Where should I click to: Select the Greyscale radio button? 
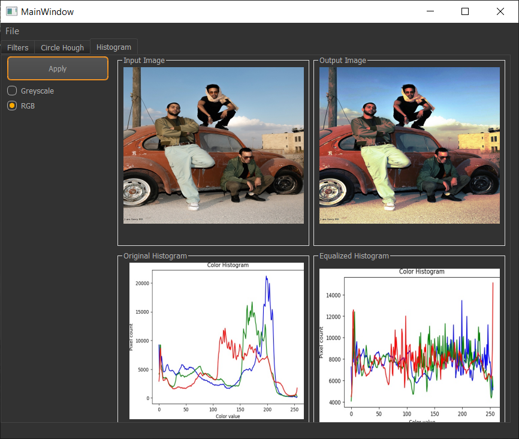tap(11, 91)
